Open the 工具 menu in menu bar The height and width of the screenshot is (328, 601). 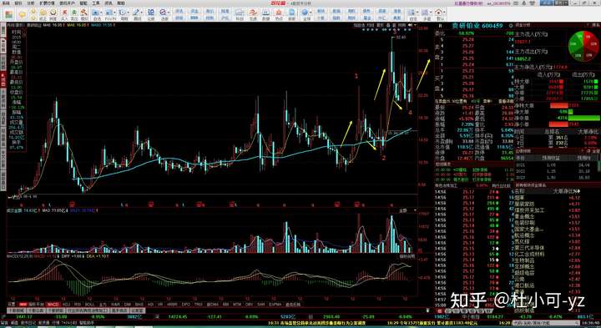point(96,3)
